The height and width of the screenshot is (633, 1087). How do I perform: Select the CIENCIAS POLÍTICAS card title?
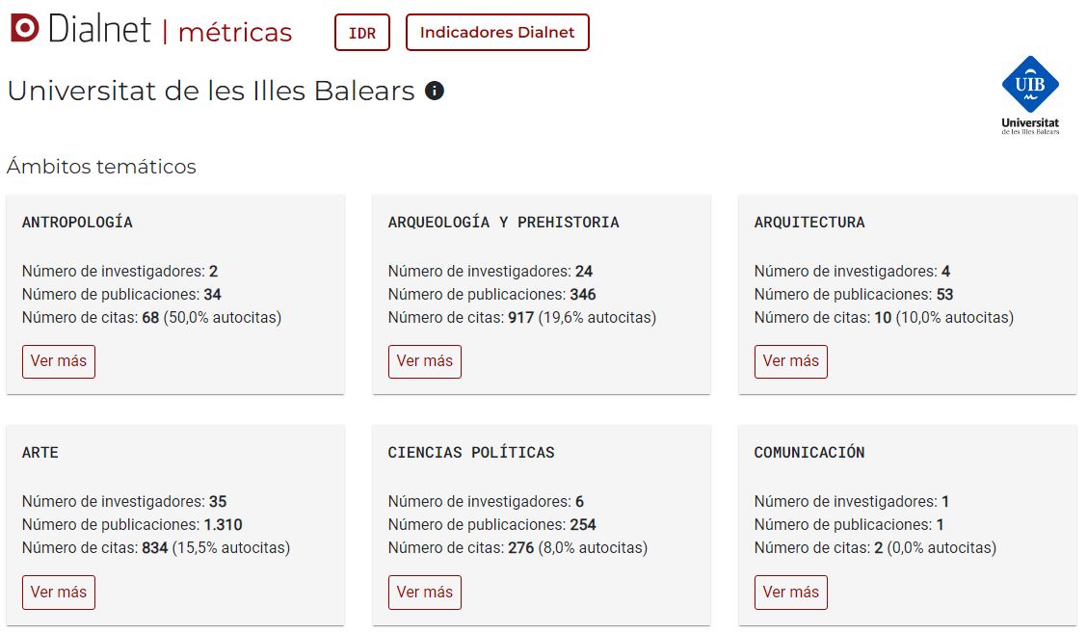click(x=470, y=452)
